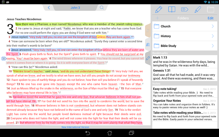Image resolution: width=219 pixels, height=137 pixels.
Task: Tap footnote a after born again
Action: point(132,36)
